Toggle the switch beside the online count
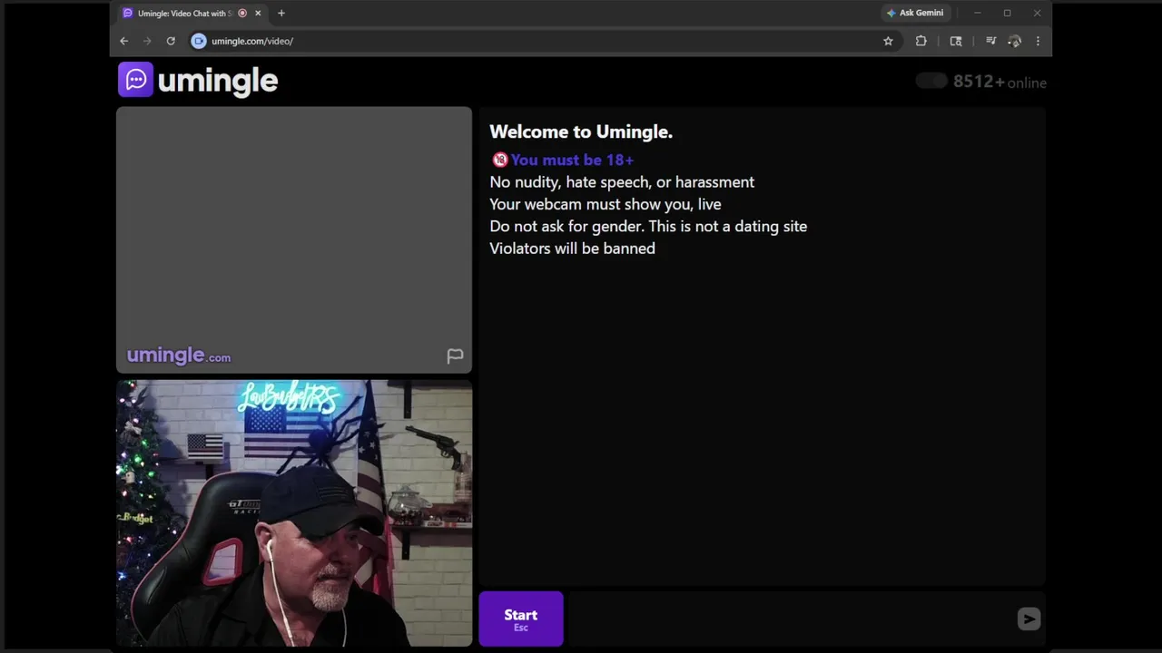 [x=931, y=81]
